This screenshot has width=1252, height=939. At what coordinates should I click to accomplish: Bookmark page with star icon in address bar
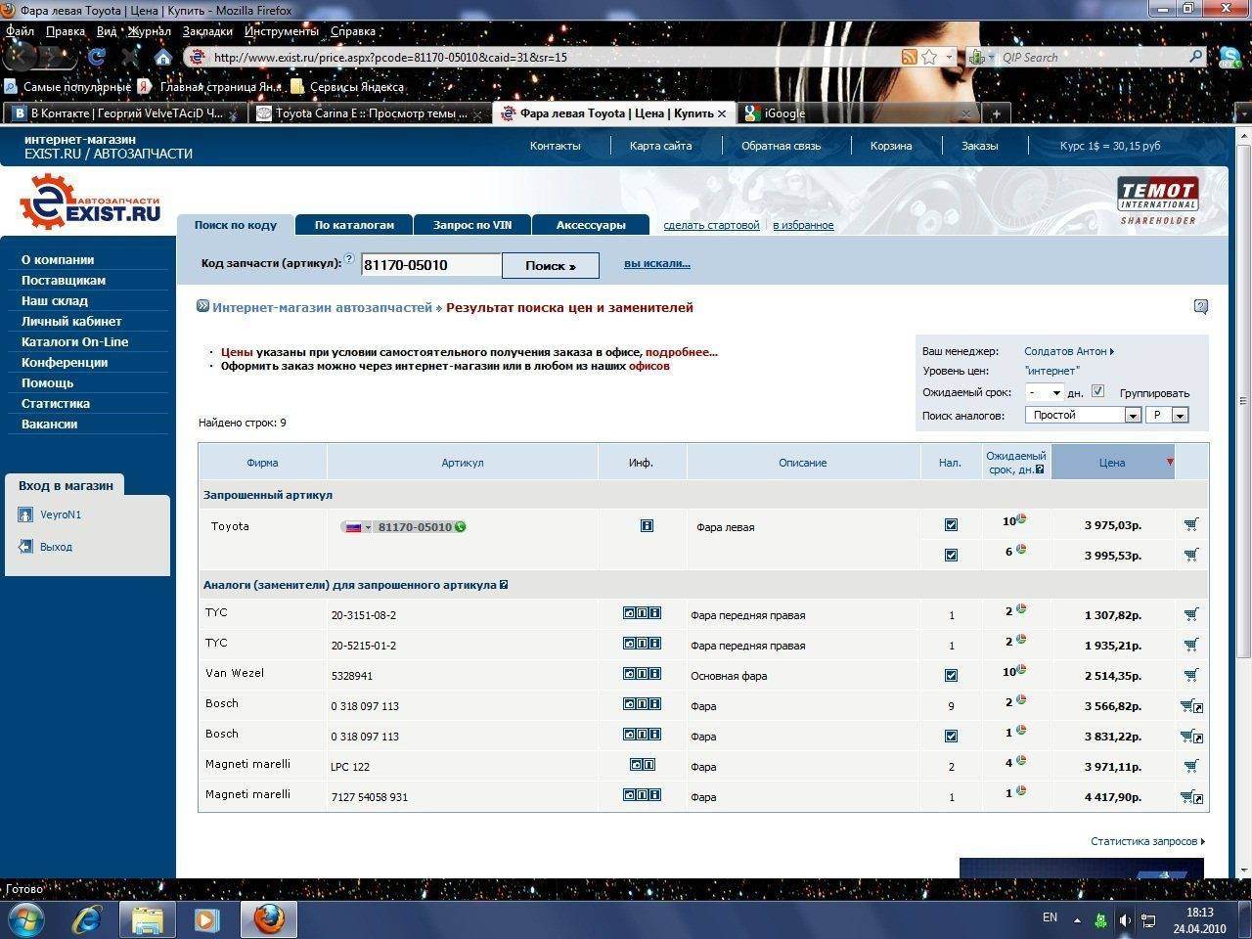(929, 57)
